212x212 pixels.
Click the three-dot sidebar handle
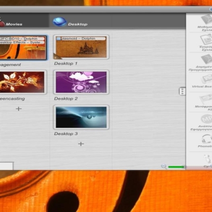182,91
